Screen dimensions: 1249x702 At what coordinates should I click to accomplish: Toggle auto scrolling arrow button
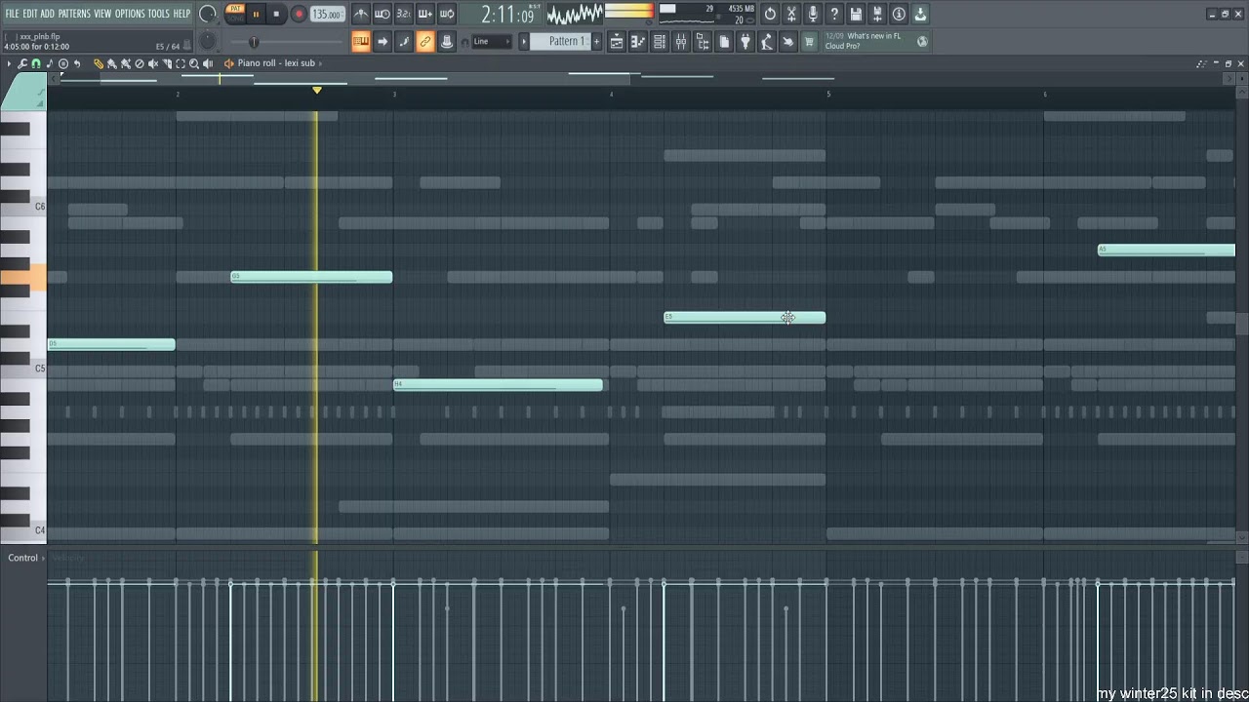383,41
